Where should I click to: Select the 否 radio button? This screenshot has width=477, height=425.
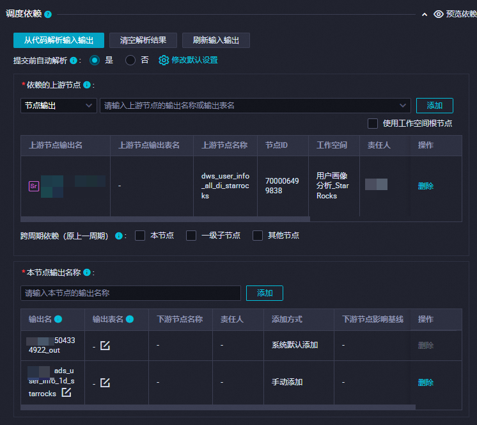point(130,60)
